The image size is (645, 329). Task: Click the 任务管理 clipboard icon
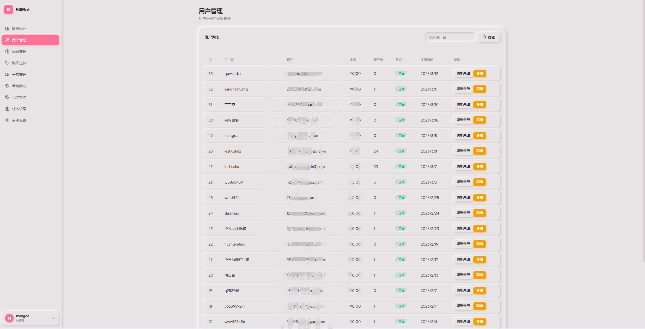(7, 109)
